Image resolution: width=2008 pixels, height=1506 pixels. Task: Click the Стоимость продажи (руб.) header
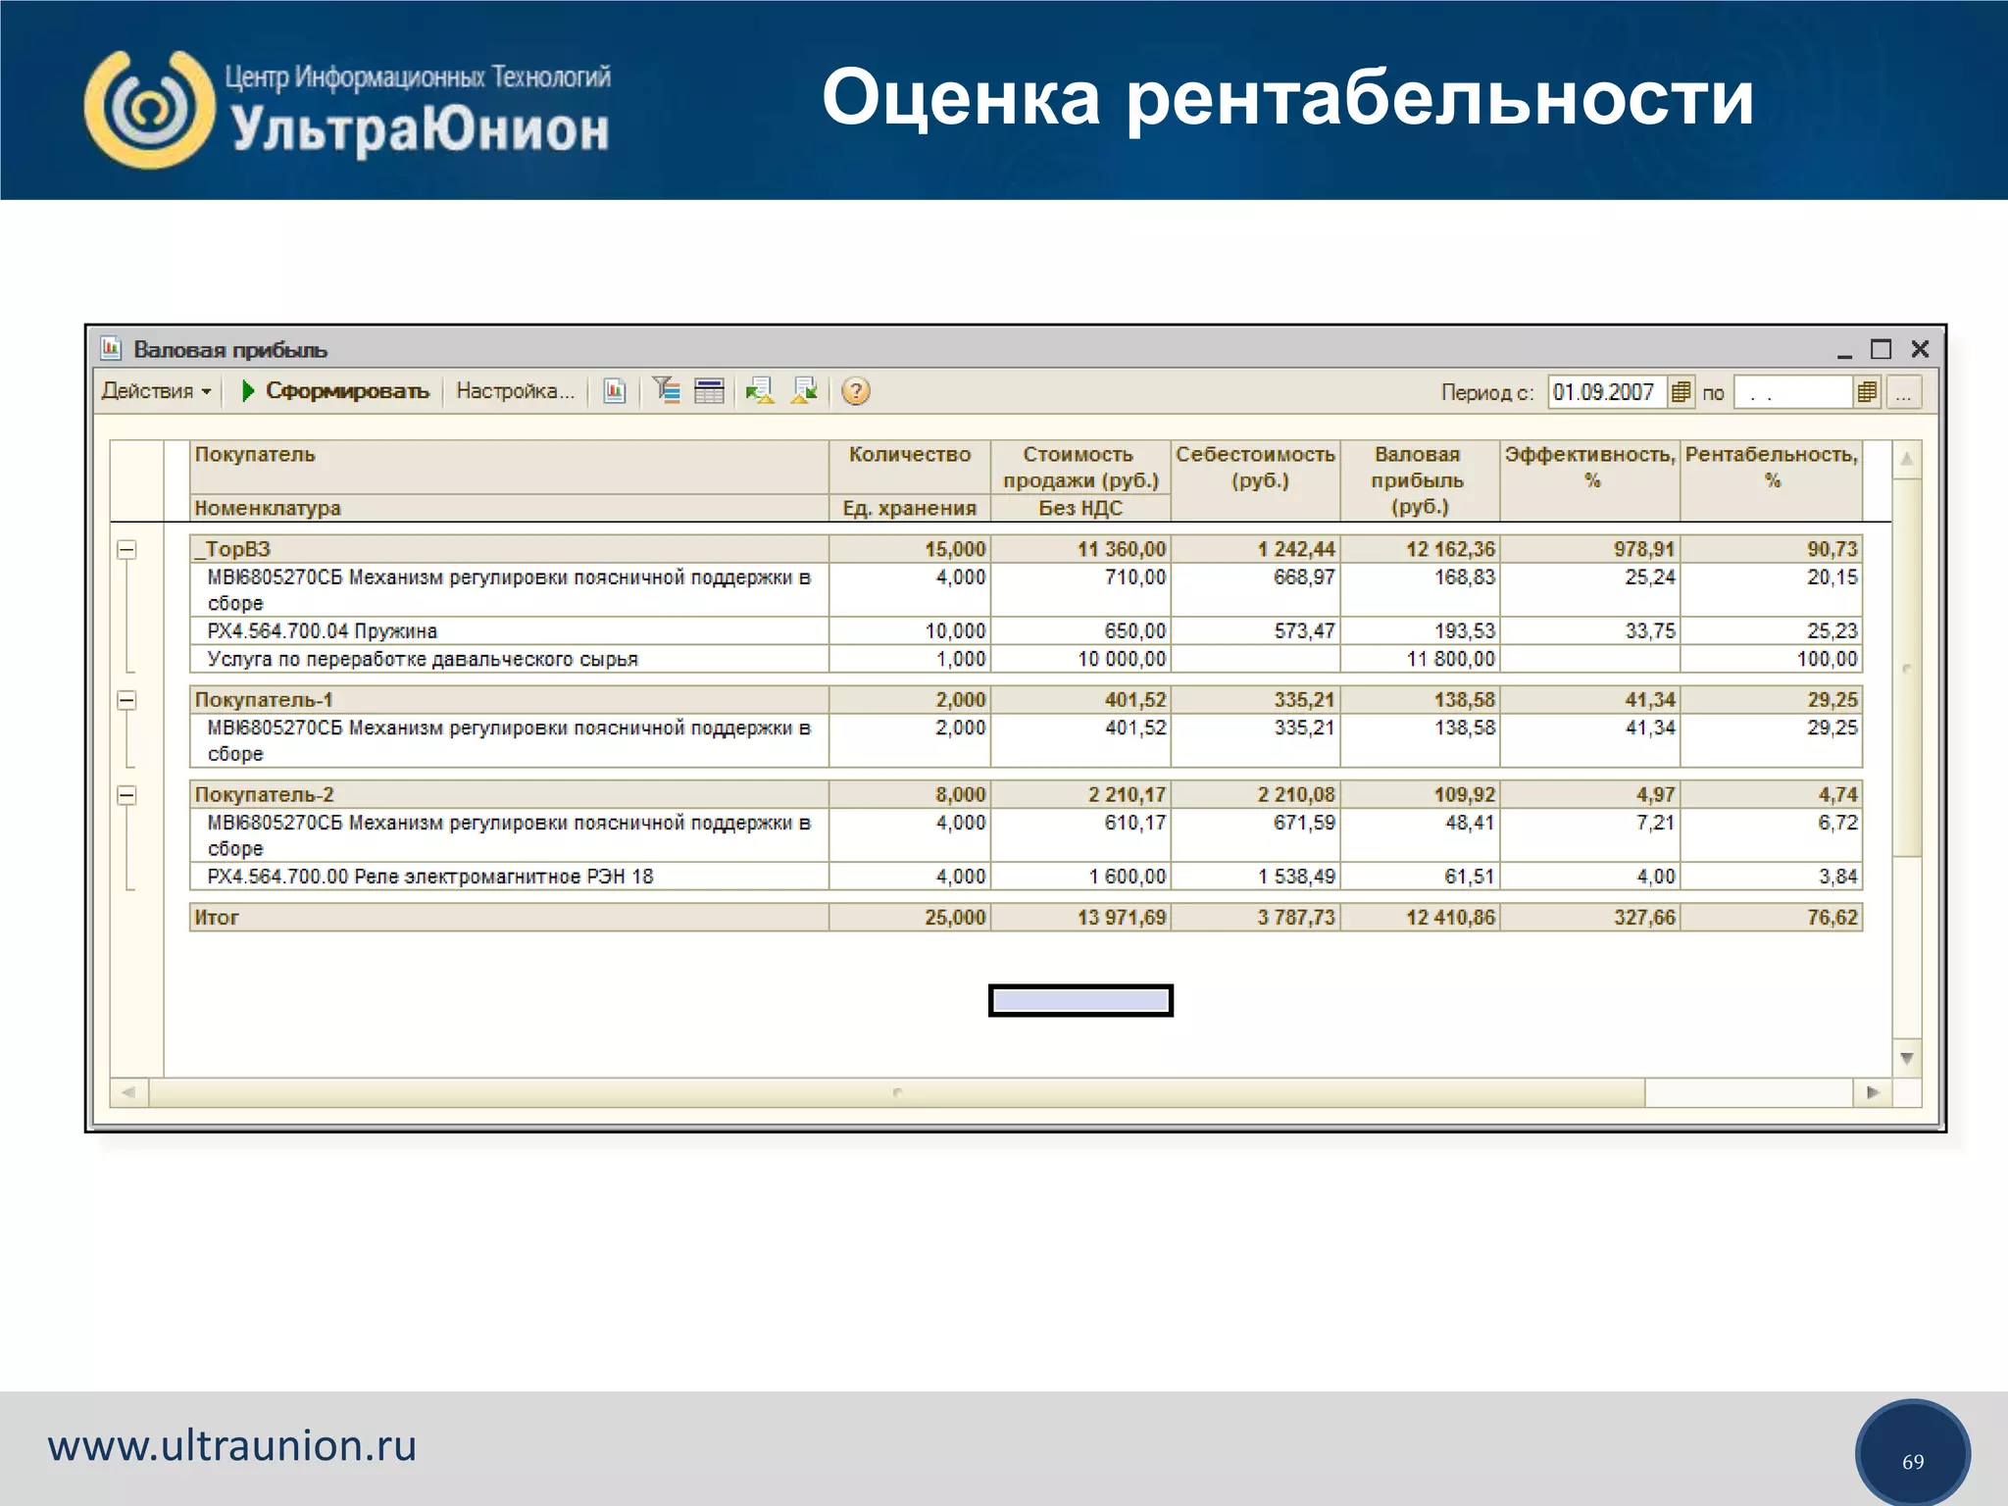[x=1080, y=468]
